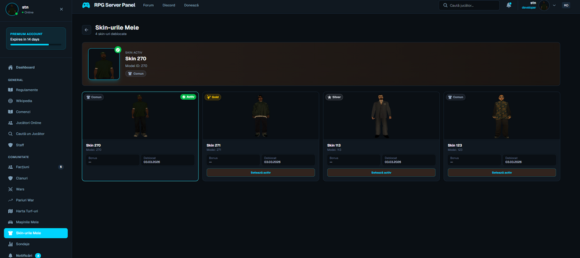Click the Sondaje chart icon
The width and height of the screenshot is (580, 258).
coord(10,244)
